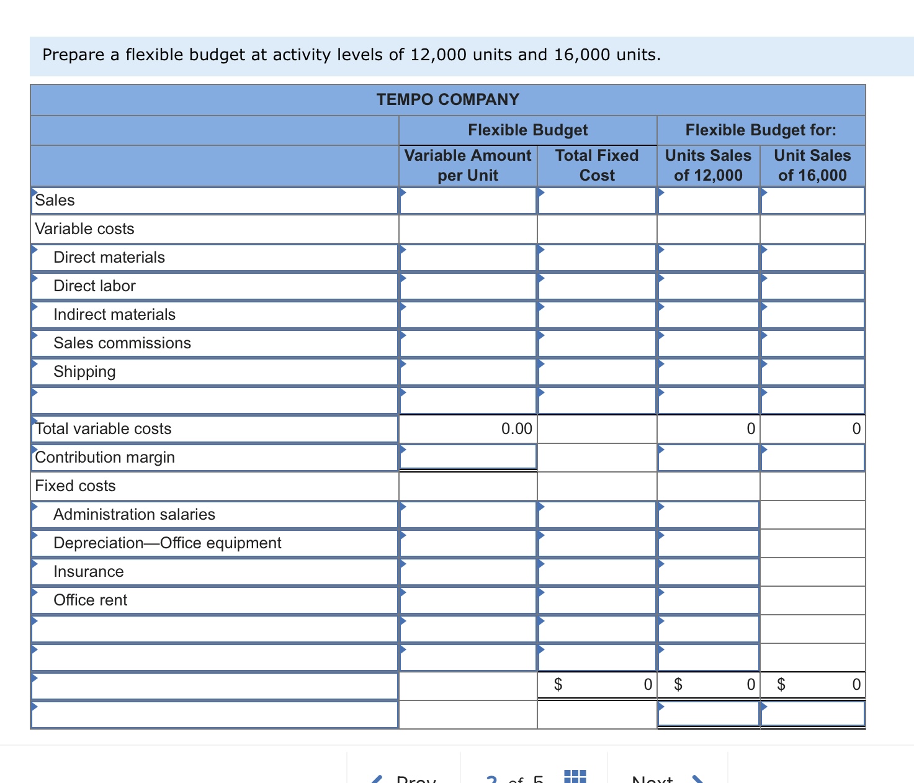Click the Sales cell for 12,000 units
The image size is (914, 783).
pos(709,201)
